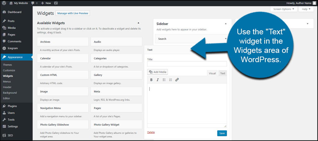Click inside the text widget editor area
This screenshot has height=141, width=318.
click(x=187, y=103)
